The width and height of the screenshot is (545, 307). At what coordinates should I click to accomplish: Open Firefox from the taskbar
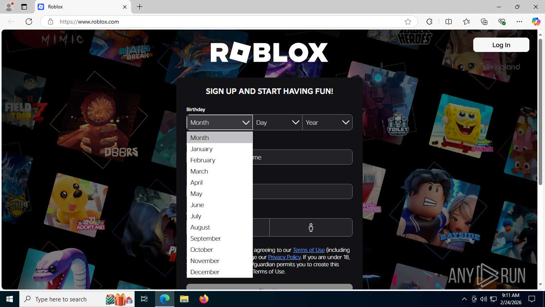[x=204, y=299]
